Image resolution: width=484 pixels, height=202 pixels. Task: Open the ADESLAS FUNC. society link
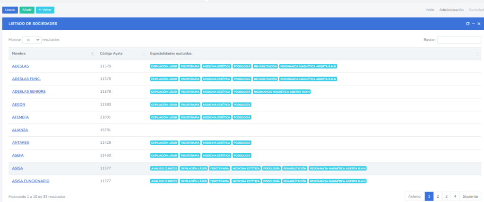26,79
